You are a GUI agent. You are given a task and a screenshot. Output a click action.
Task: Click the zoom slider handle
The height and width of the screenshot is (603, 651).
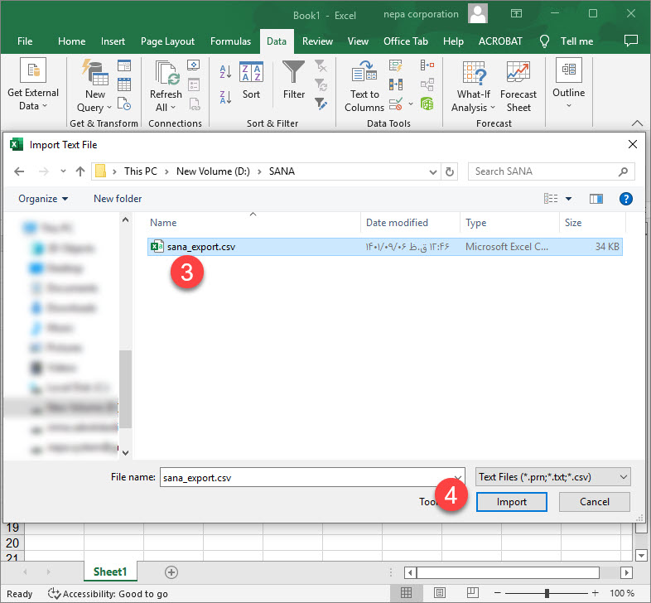547,593
